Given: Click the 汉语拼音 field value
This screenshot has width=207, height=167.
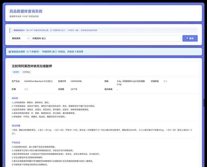Looking at the screenshot, I should click(x=166, y=81).
